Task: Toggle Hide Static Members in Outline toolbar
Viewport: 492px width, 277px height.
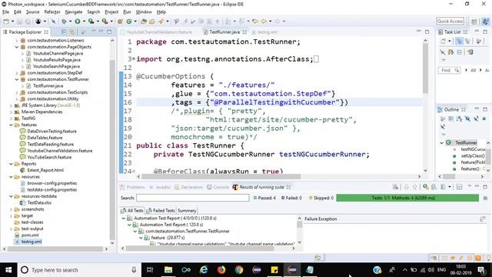Action: pos(476,118)
